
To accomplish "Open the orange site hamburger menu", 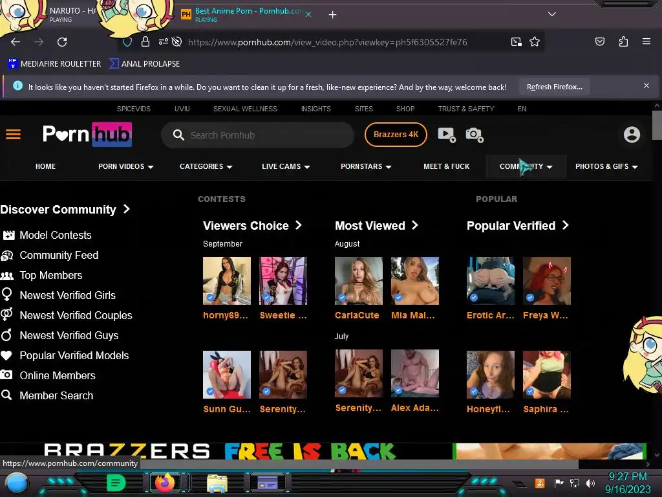I will click(x=13, y=135).
